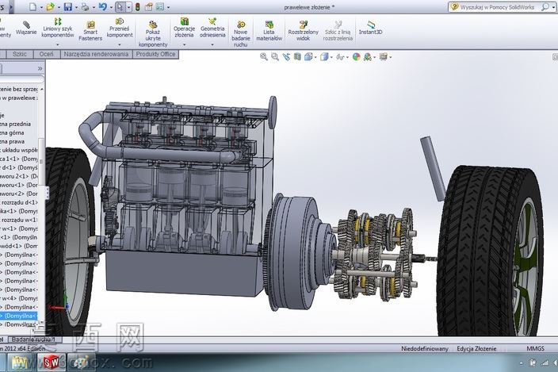Click the New document icon

pos(33,7)
